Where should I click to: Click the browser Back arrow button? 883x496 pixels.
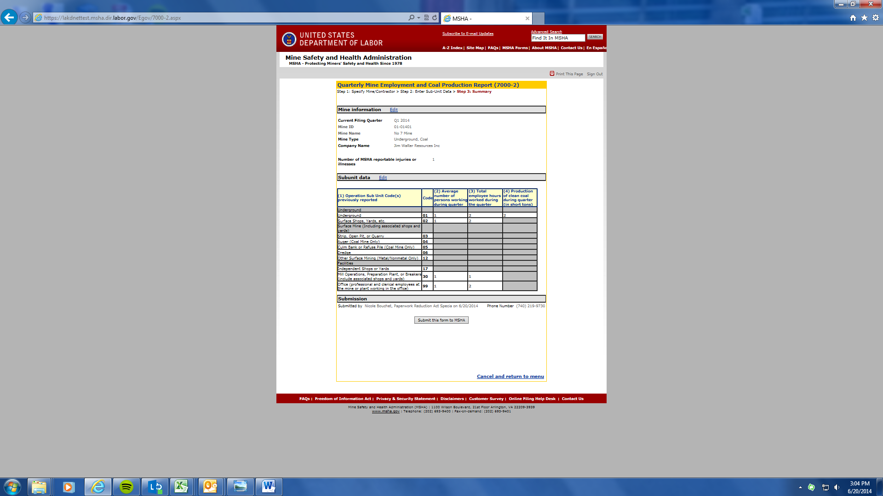coord(9,17)
